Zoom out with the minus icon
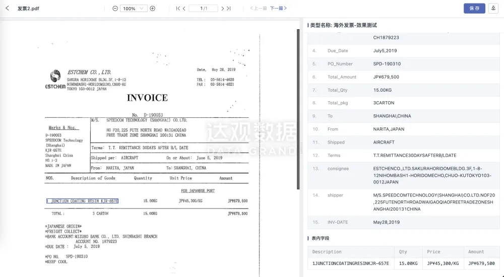The height and width of the screenshot is (277, 504). 115,9
